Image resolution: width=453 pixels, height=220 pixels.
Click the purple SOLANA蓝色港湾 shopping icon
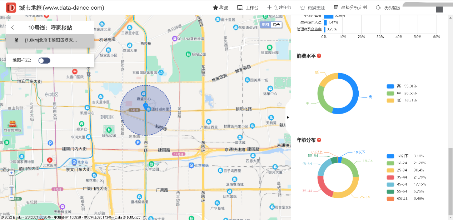(x=174, y=39)
